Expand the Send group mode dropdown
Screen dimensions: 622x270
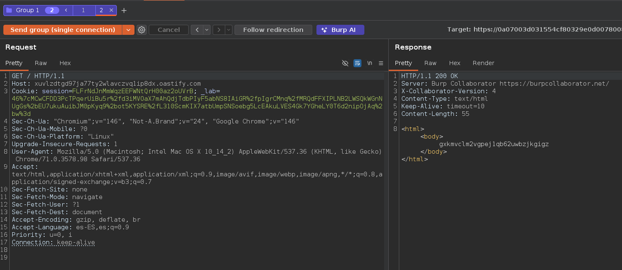(128, 30)
